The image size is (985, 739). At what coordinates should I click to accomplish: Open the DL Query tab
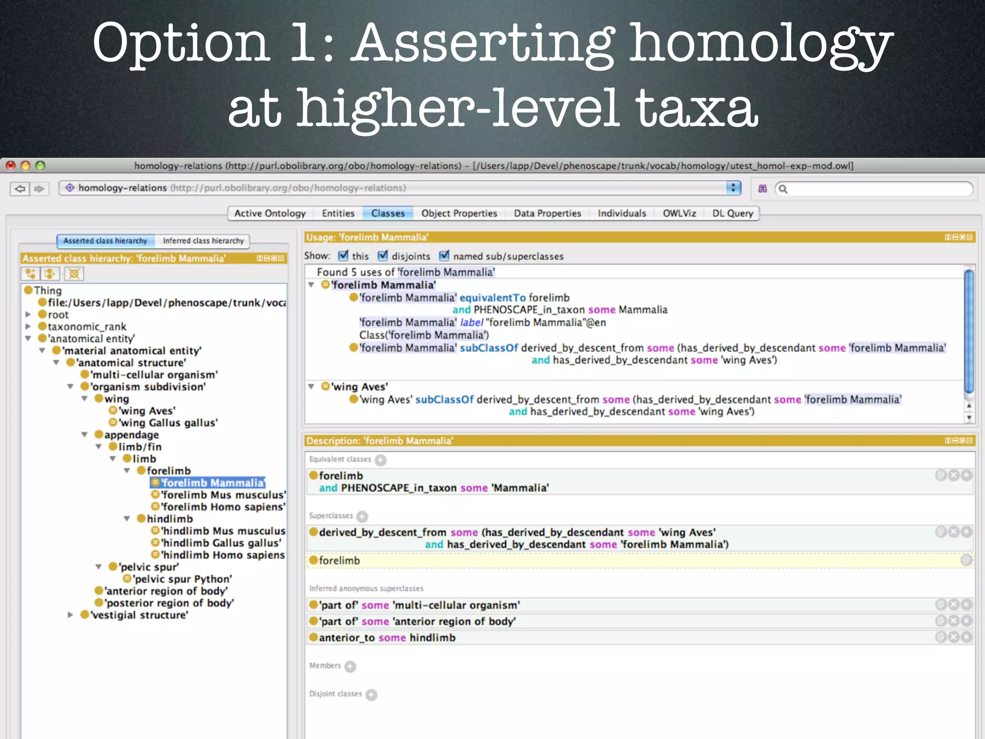[x=732, y=213]
